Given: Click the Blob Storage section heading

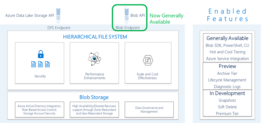Looking at the screenshot, I should click(x=94, y=97).
